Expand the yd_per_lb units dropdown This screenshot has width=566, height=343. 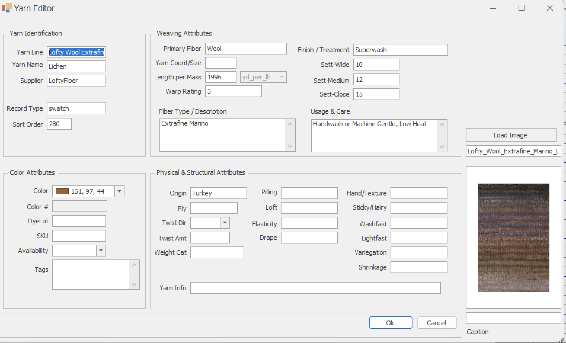tap(282, 77)
